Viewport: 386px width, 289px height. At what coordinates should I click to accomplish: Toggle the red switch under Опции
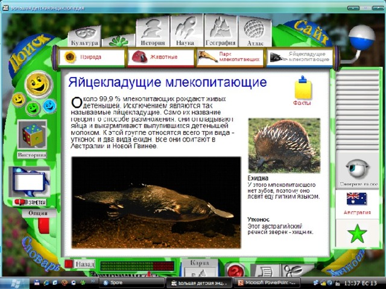pyautogui.click(x=44, y=225)
